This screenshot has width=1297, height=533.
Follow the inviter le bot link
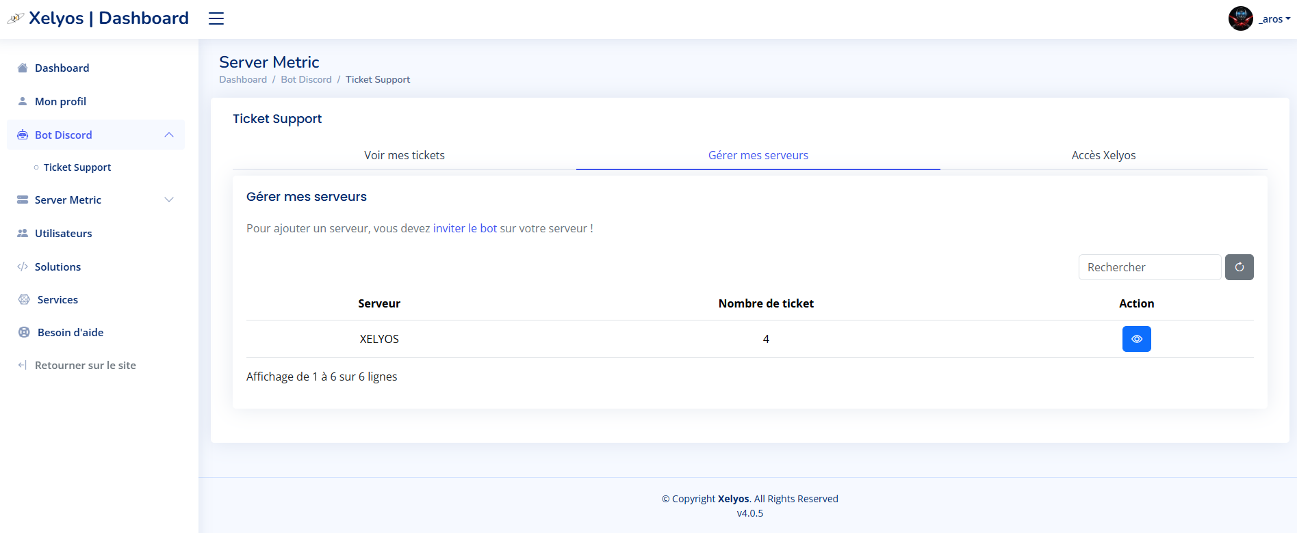(x=465, y=228)
